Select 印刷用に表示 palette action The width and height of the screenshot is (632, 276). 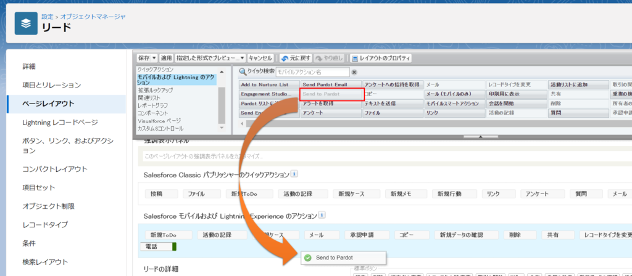pyautogui.click(x=517, y=94)
